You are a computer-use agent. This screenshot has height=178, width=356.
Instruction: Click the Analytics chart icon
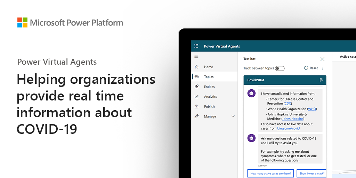pos(197,97)
